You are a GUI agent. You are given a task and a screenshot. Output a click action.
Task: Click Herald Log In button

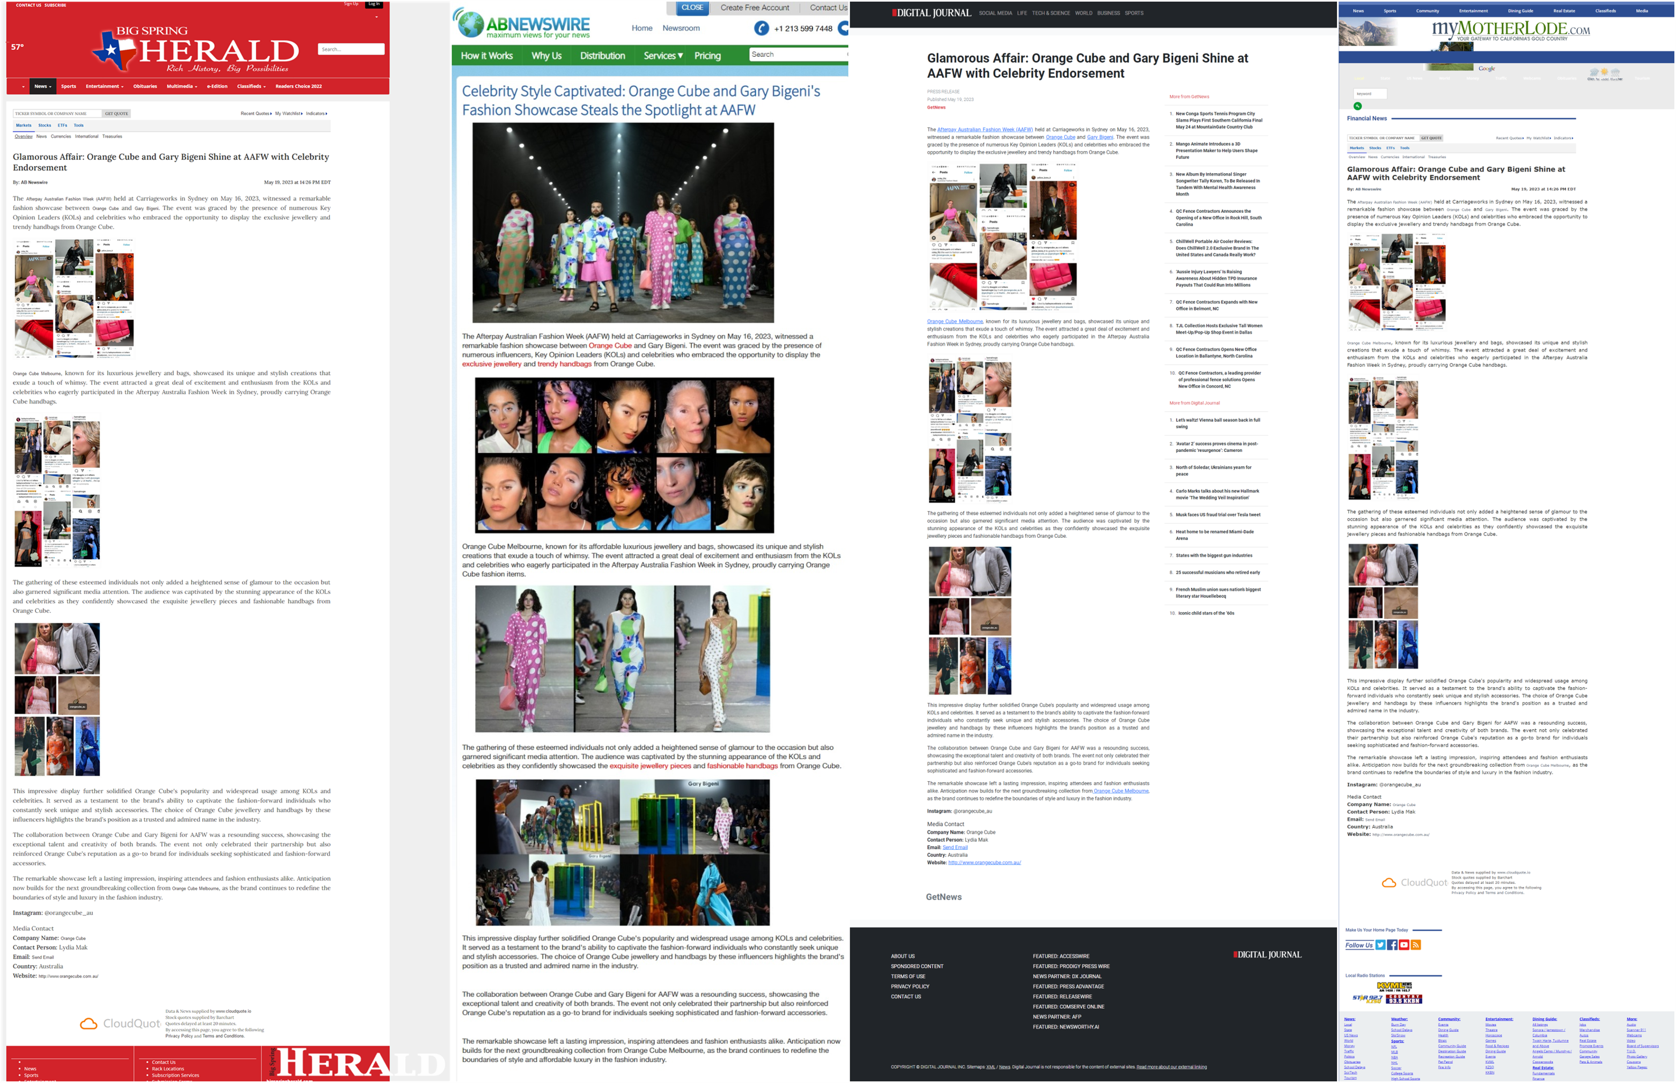374,4
